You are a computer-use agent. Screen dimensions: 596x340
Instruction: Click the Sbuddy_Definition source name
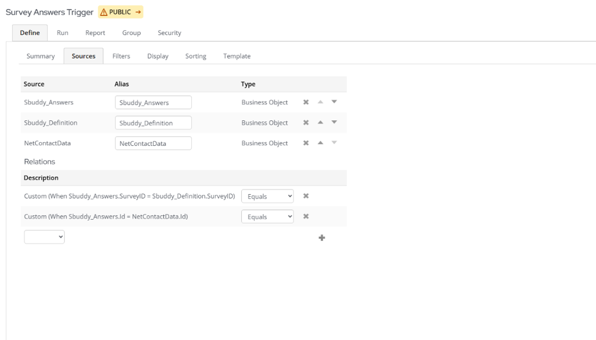pyautogui.click(x=51, y=123)
